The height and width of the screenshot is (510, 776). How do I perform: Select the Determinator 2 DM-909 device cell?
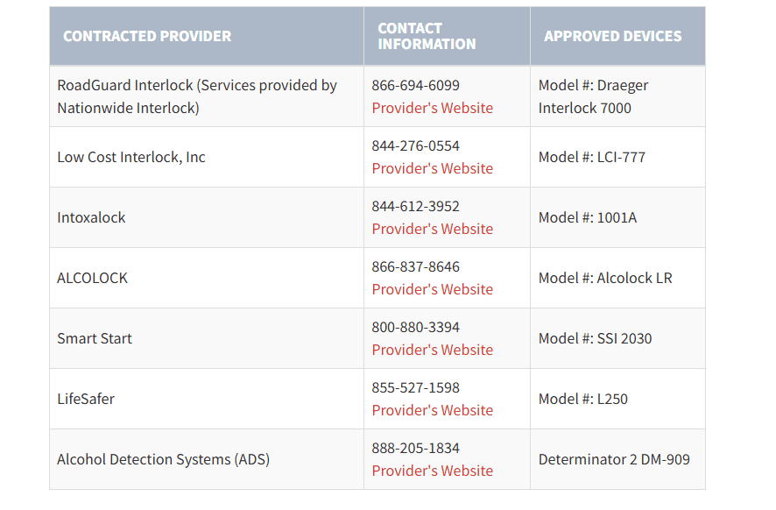613,459
